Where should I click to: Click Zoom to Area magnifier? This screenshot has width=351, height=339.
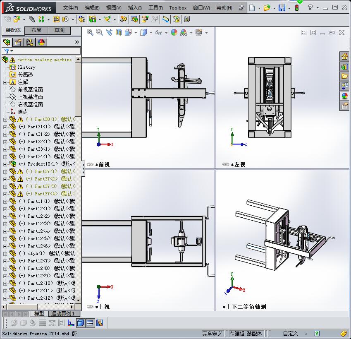coord(99,32)
